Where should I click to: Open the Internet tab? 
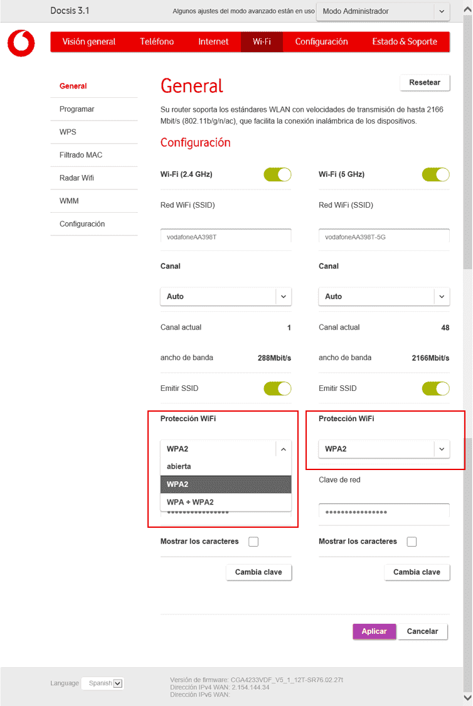click(x=213, y=42)
